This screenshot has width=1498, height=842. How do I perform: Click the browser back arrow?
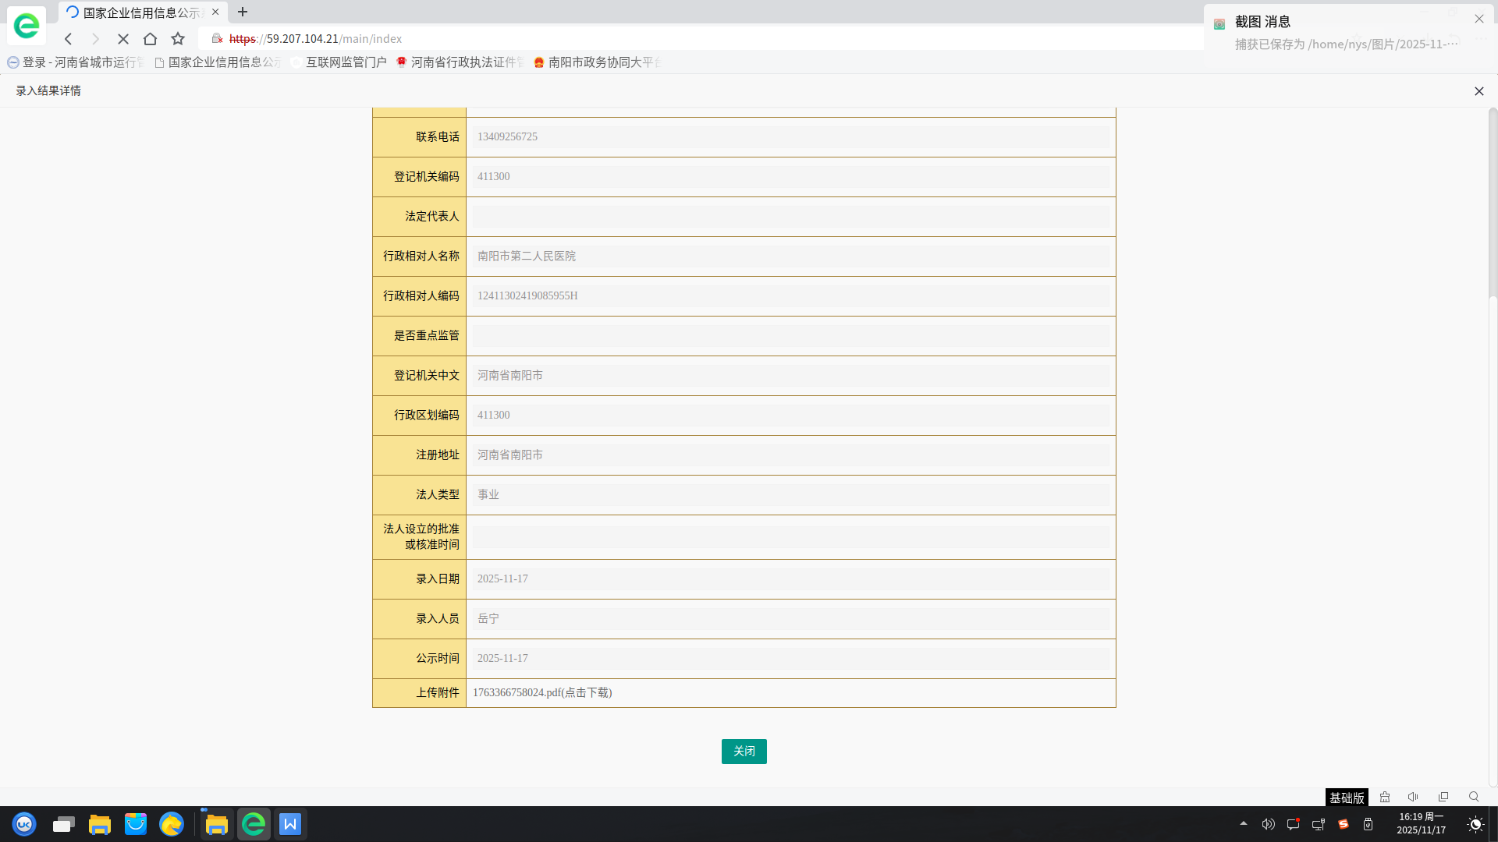pyautogui.click(x=69, y=39)
